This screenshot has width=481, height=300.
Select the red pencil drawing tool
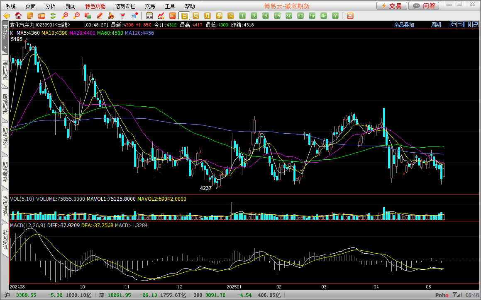point(100,16)
